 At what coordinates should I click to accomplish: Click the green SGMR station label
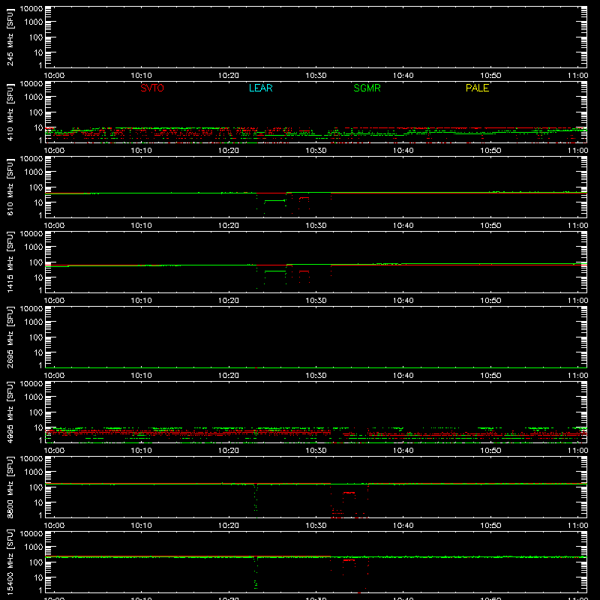click(367, 88)
